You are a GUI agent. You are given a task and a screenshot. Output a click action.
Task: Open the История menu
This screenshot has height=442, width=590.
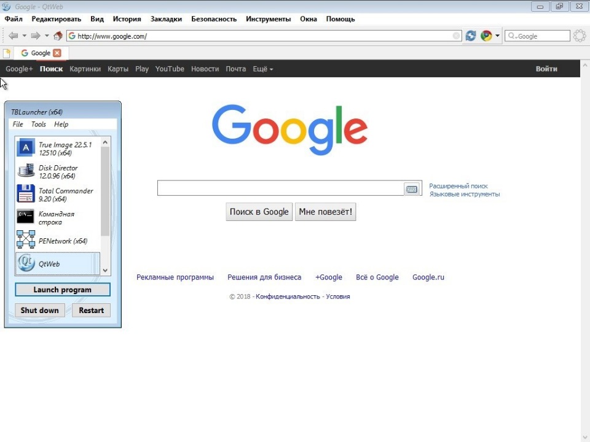click(127, 19)
